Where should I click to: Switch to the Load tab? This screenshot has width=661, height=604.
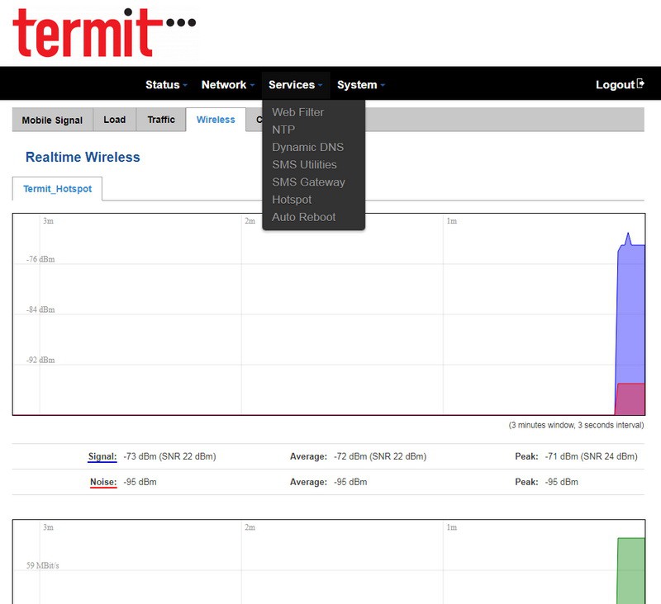[x=114, y=120]
